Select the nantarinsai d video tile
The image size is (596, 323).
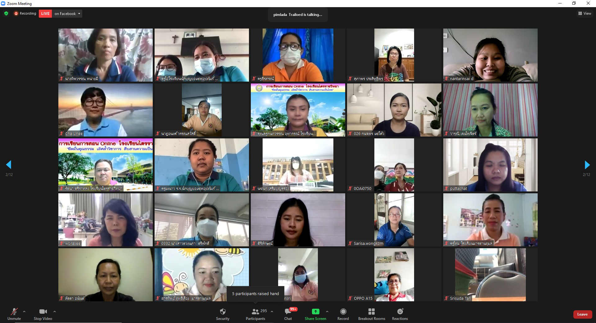point(490,55)
